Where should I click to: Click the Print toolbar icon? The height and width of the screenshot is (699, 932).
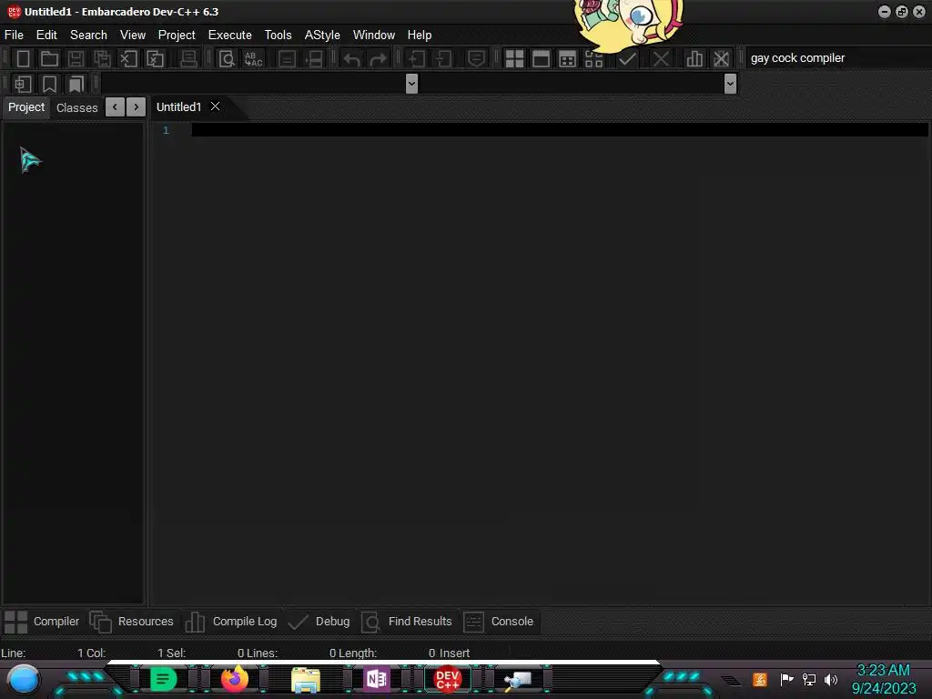pyautogui.click(x=188, y=58)
